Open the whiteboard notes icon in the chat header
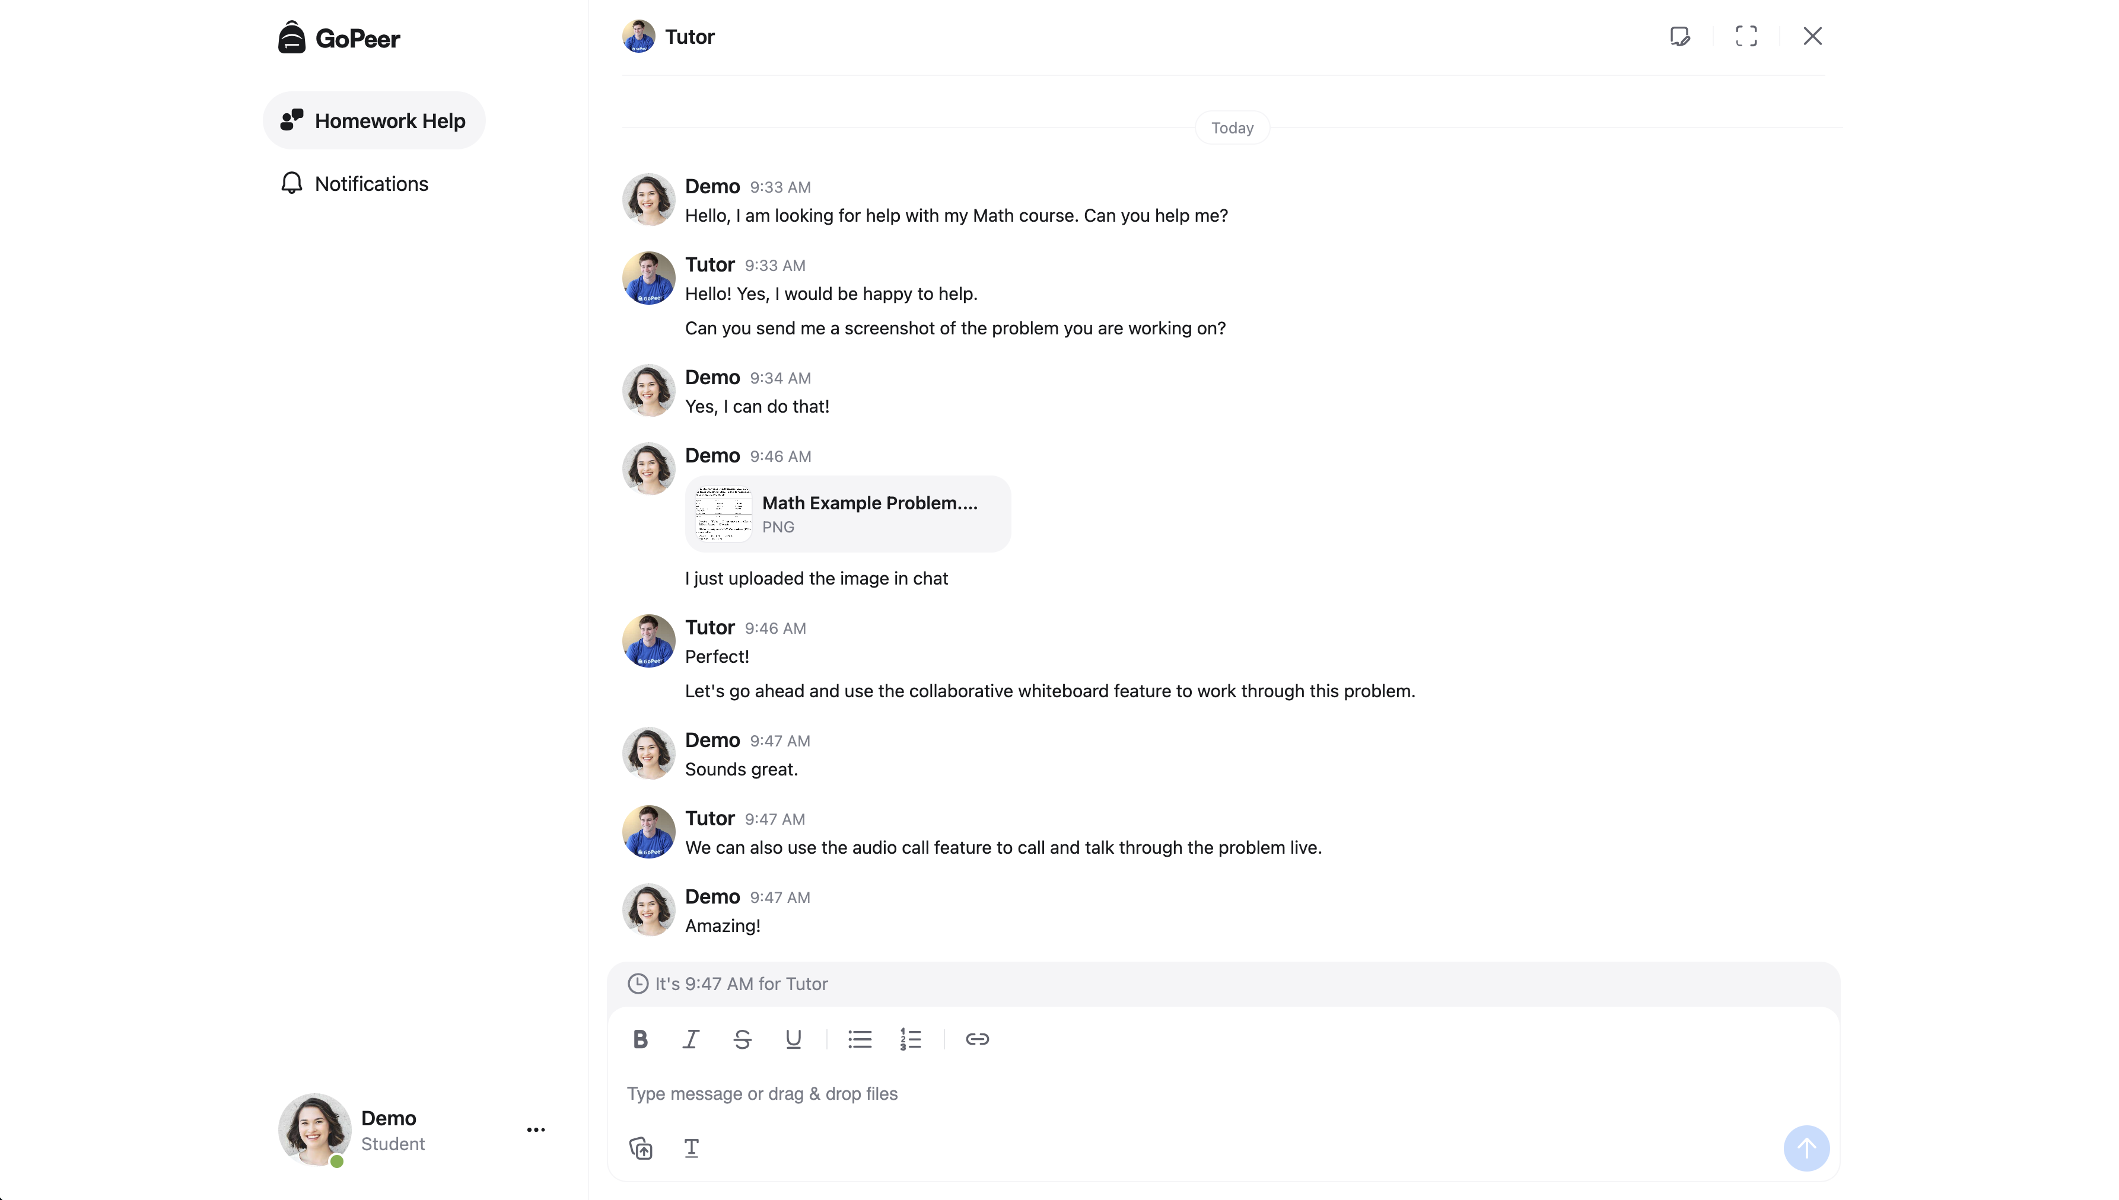 point(1679,36)
